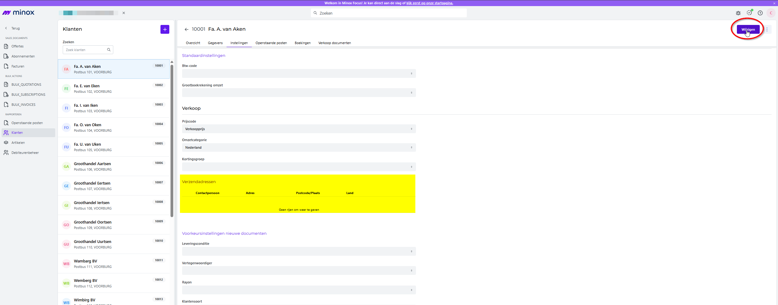Open the Kortingsgroep dropdown
The height and width of the screenshot is (305, 778).
299,167
